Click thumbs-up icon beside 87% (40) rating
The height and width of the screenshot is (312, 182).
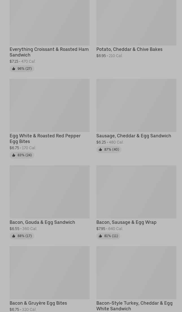[x=100, y=149]
